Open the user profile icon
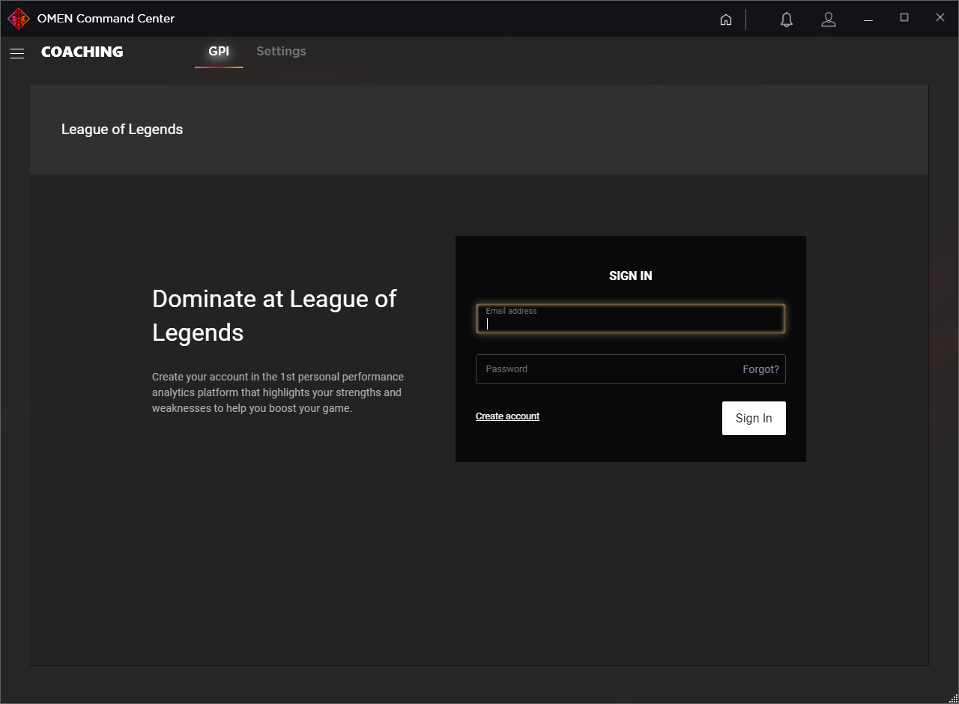 [829, 19]
